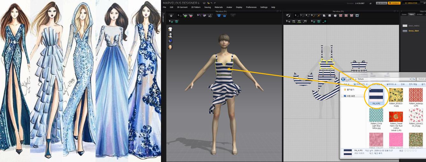The width and height of the screenshot is (426, 162).
Task: Select the Pattern_Crewel Fabric red thumbnail
Action: [396, 116]
